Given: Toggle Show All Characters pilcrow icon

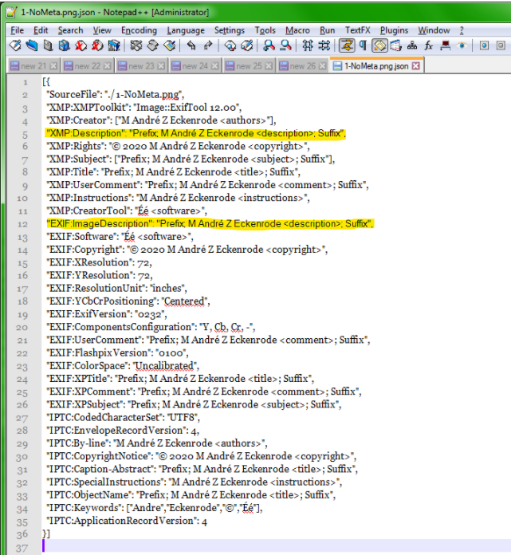Looking at the screenshot, I should click(363, 45).
